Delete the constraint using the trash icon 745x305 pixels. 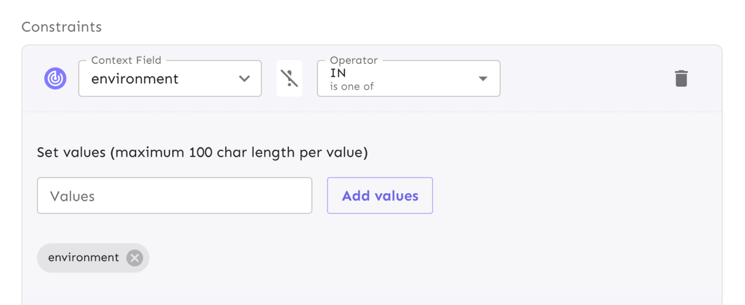[x=681, y=79]
